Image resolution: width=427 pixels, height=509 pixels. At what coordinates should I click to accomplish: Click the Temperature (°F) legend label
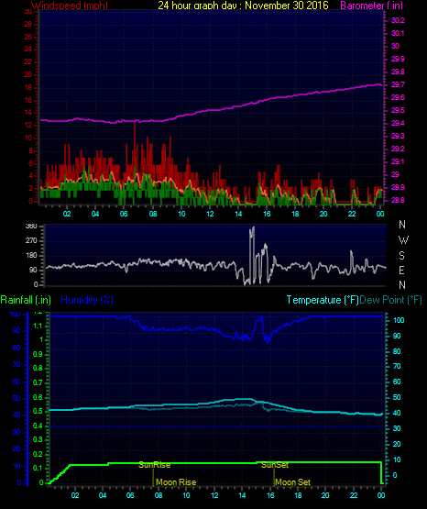click(323, 300)
